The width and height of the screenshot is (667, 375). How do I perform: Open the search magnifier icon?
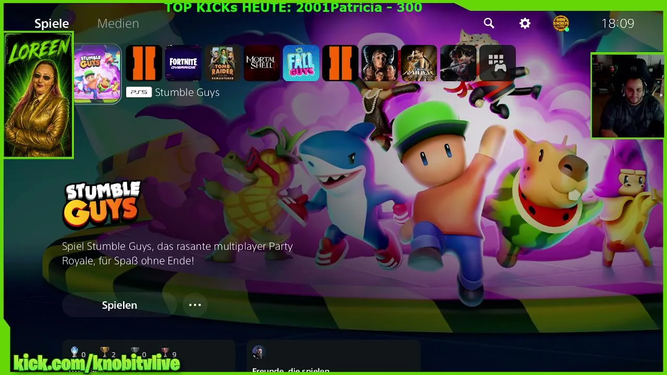click(489, 23)
